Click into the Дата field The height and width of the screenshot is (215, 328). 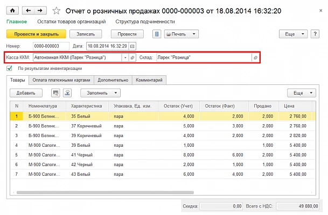108,46
